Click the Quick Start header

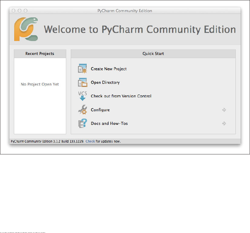[153, 54]
